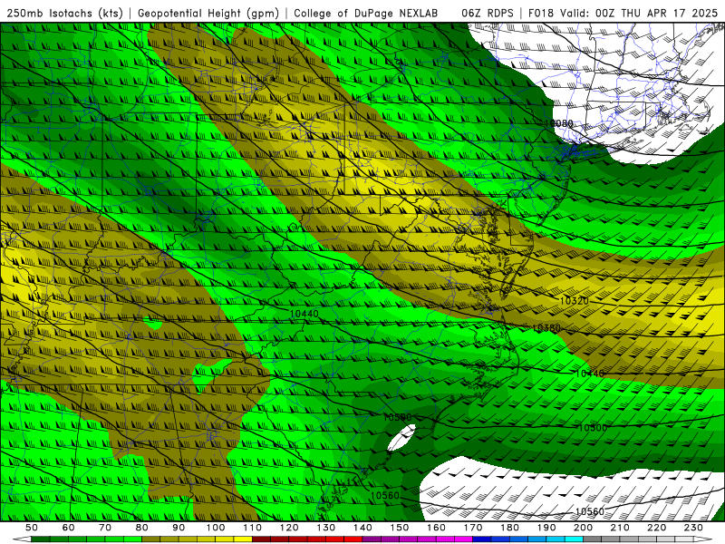Viewport: 725px width, 544px height.
Task: Click the 200 value on the color scale
Action: [584, 528]
